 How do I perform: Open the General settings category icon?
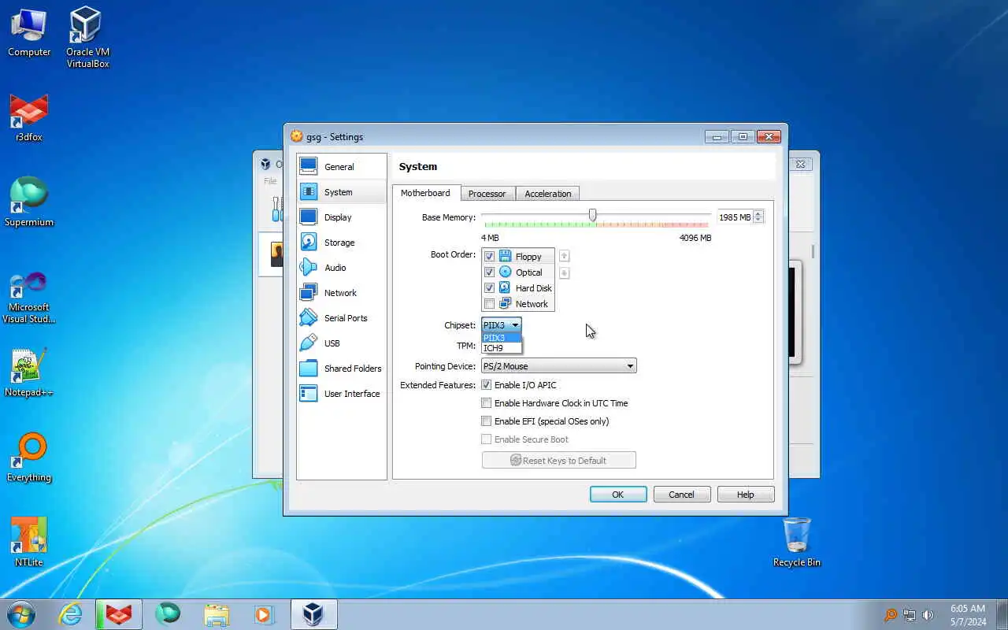[x=309, y=166]
